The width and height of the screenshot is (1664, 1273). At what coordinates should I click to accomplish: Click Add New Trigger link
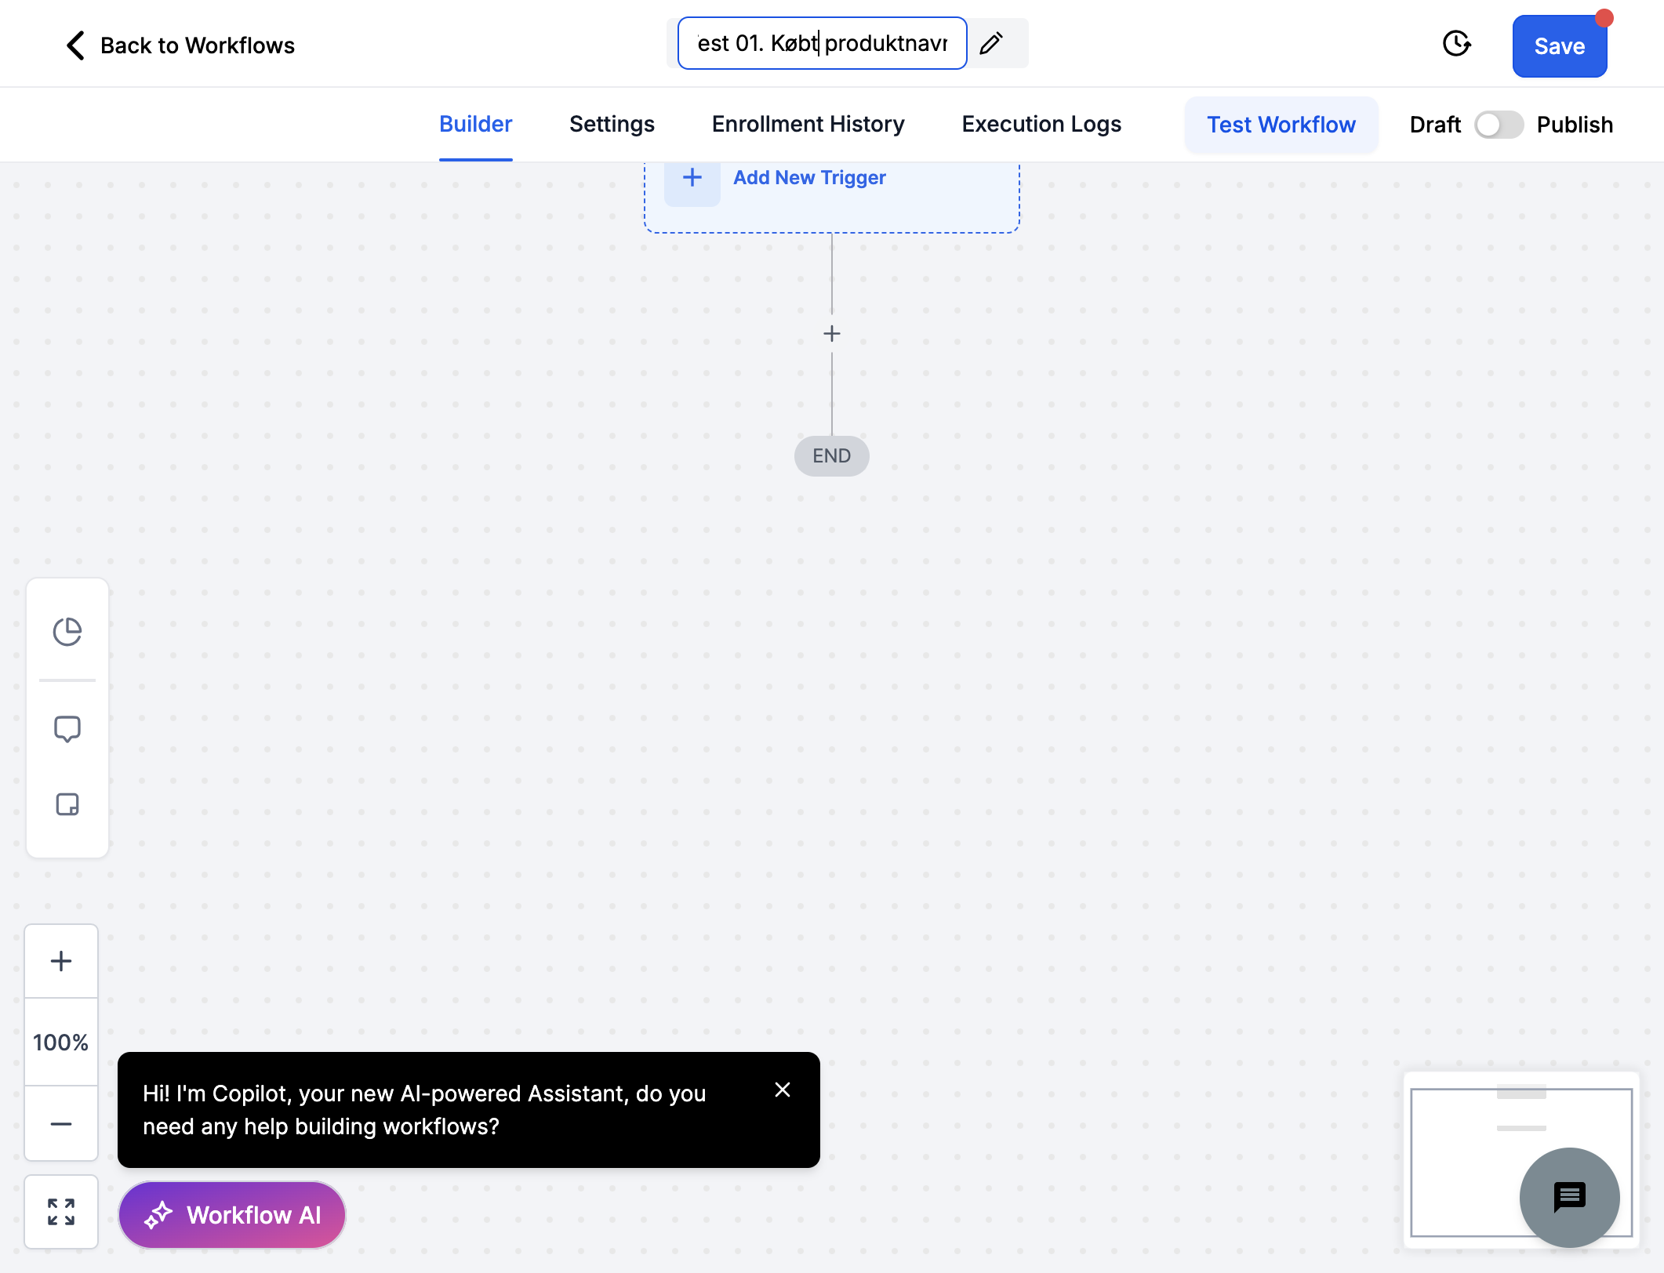click(x=809, y=178)
